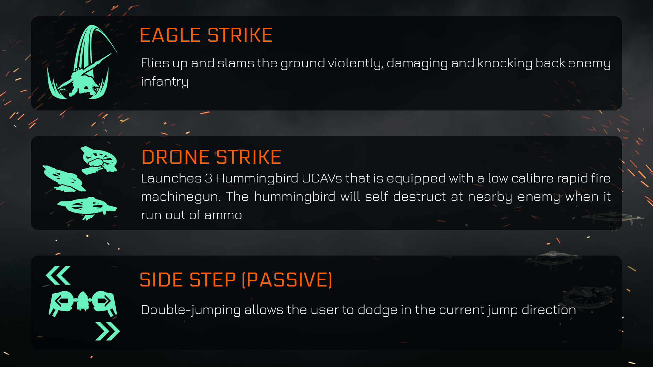The image size is (653, 367).
Task: Click the Side Step mech icon
Action: point(83,303)
